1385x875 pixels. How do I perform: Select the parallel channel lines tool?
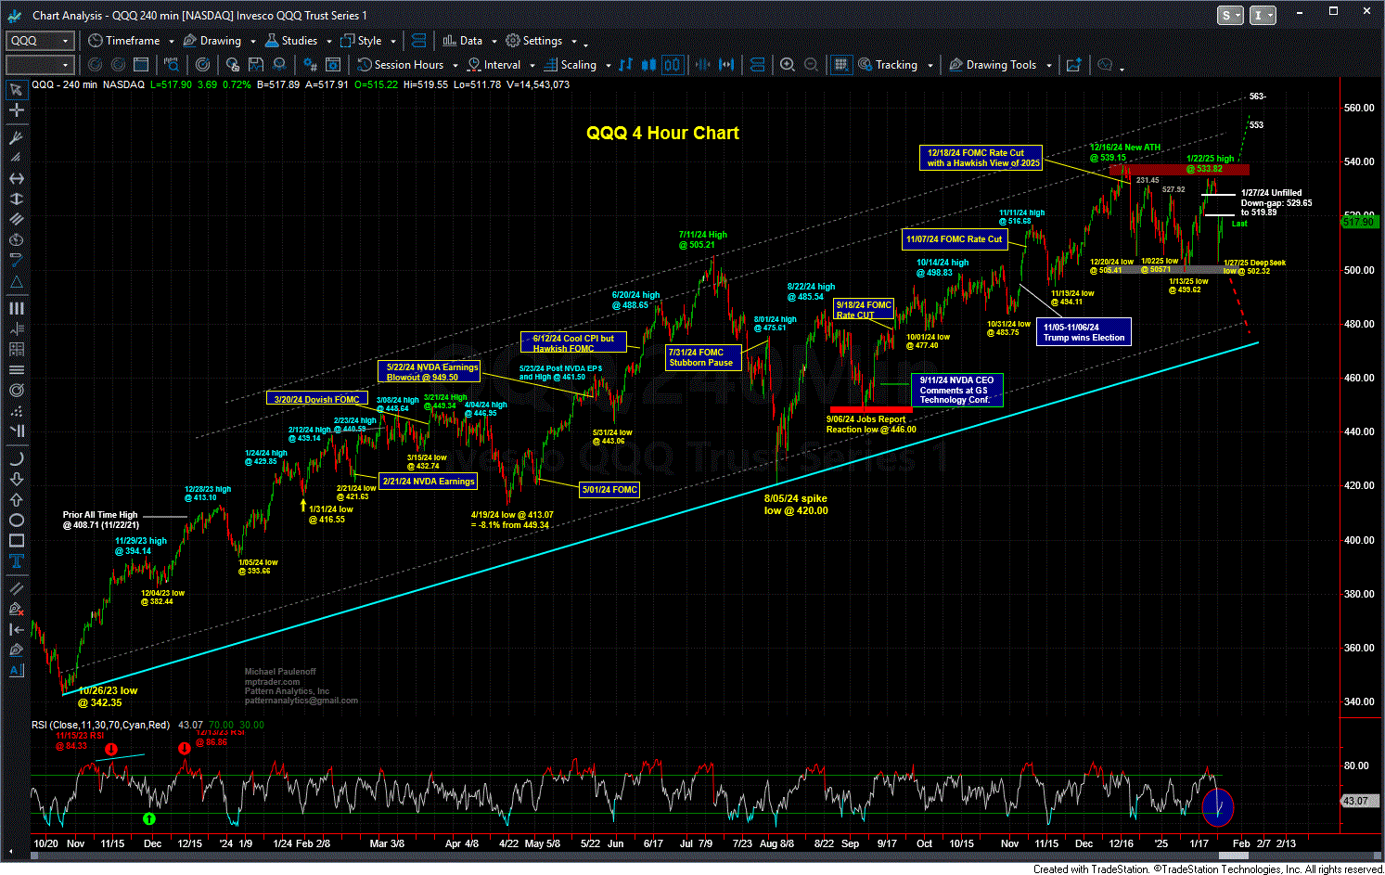click(x=16, y=219)
